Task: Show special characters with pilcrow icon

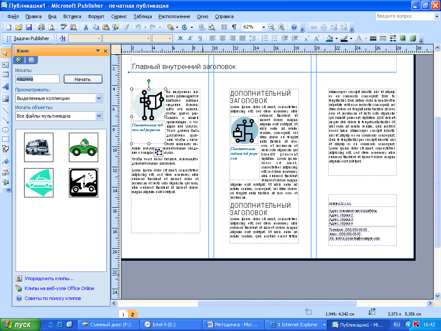Action: pos(234,27)
